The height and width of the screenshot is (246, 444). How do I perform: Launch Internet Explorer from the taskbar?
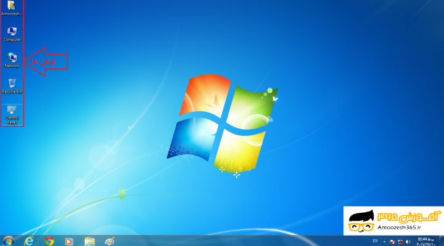29,241
